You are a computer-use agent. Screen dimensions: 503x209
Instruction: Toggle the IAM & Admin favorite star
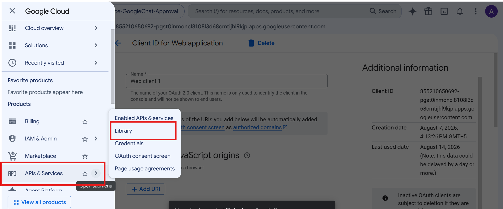pyautogui.click(x=85, y=139)
